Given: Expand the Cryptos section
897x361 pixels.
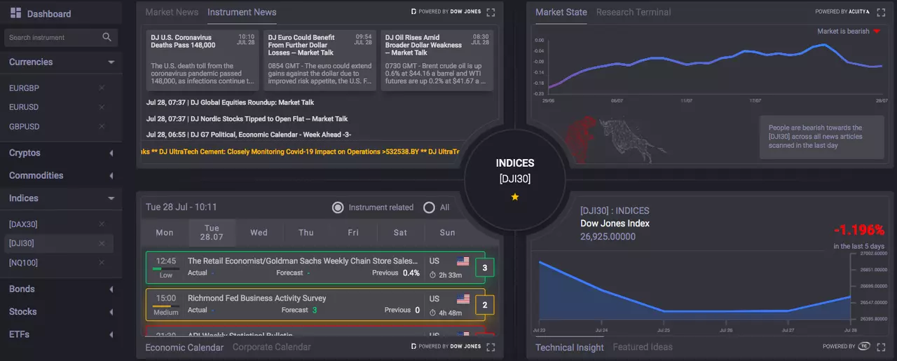Looking at the screenshot, I should click(111, 153).
